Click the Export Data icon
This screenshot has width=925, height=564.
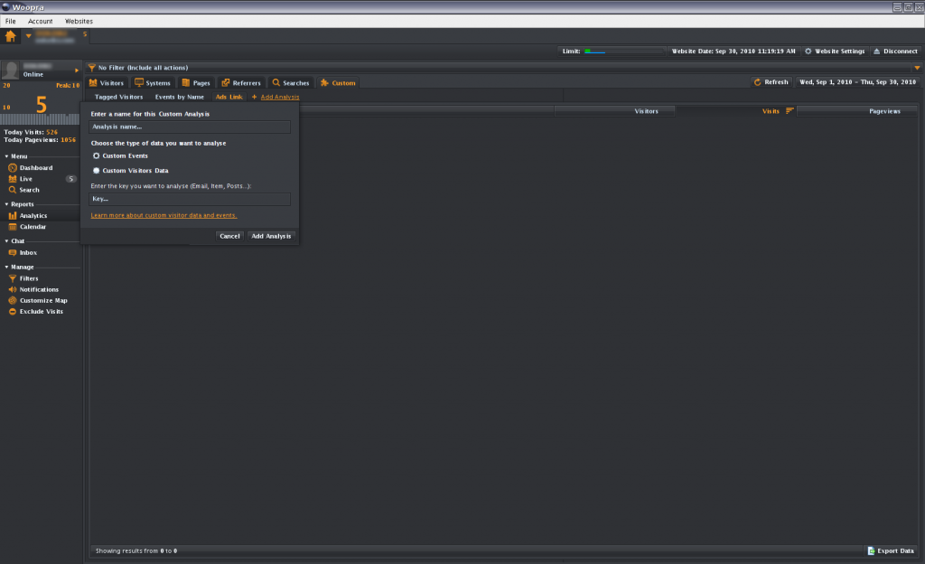[x=871, y=551]
